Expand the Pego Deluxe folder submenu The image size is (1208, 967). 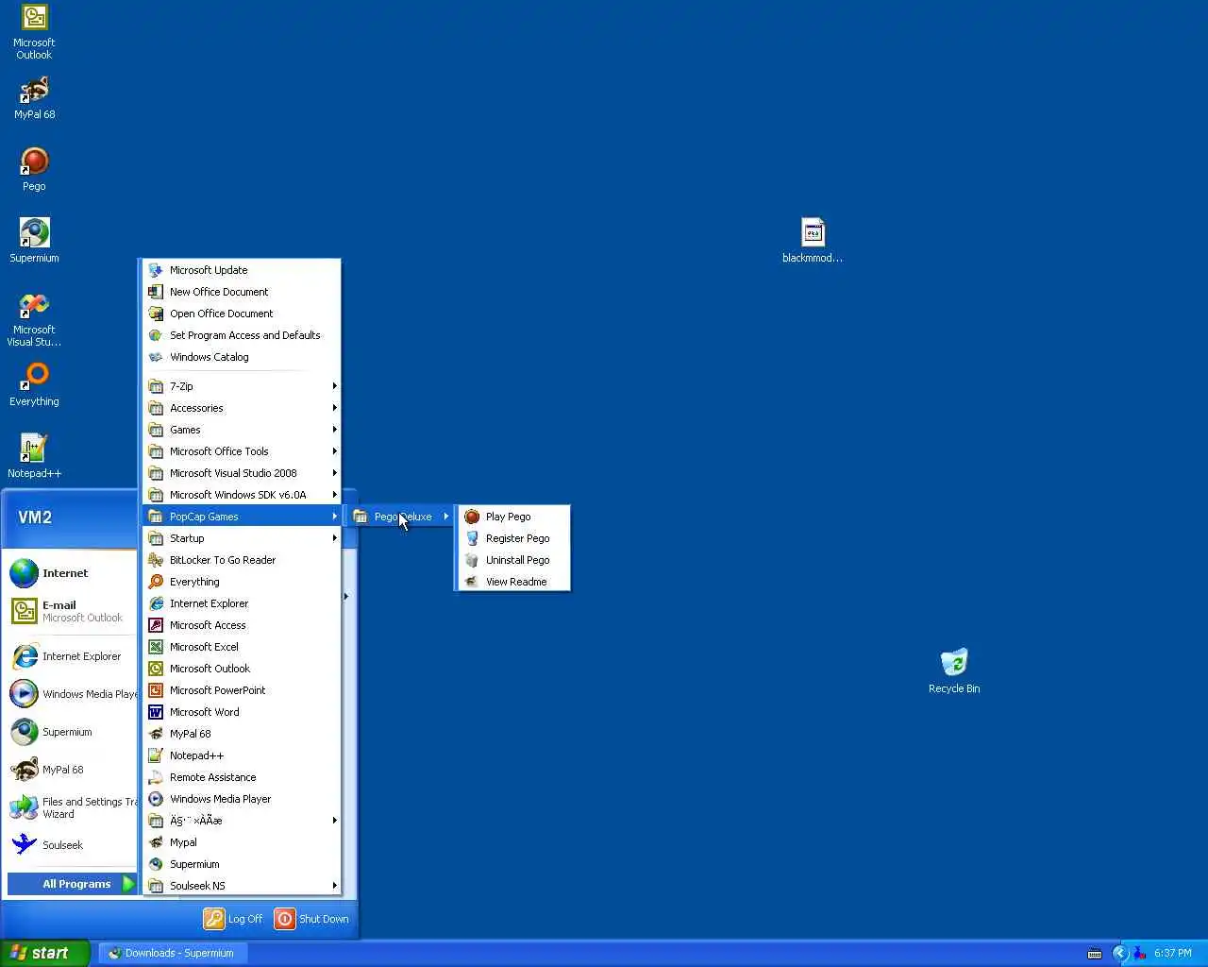(x=401, y=517)
